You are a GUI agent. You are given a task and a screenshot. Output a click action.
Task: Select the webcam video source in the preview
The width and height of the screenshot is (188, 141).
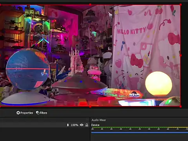[90, 56]
